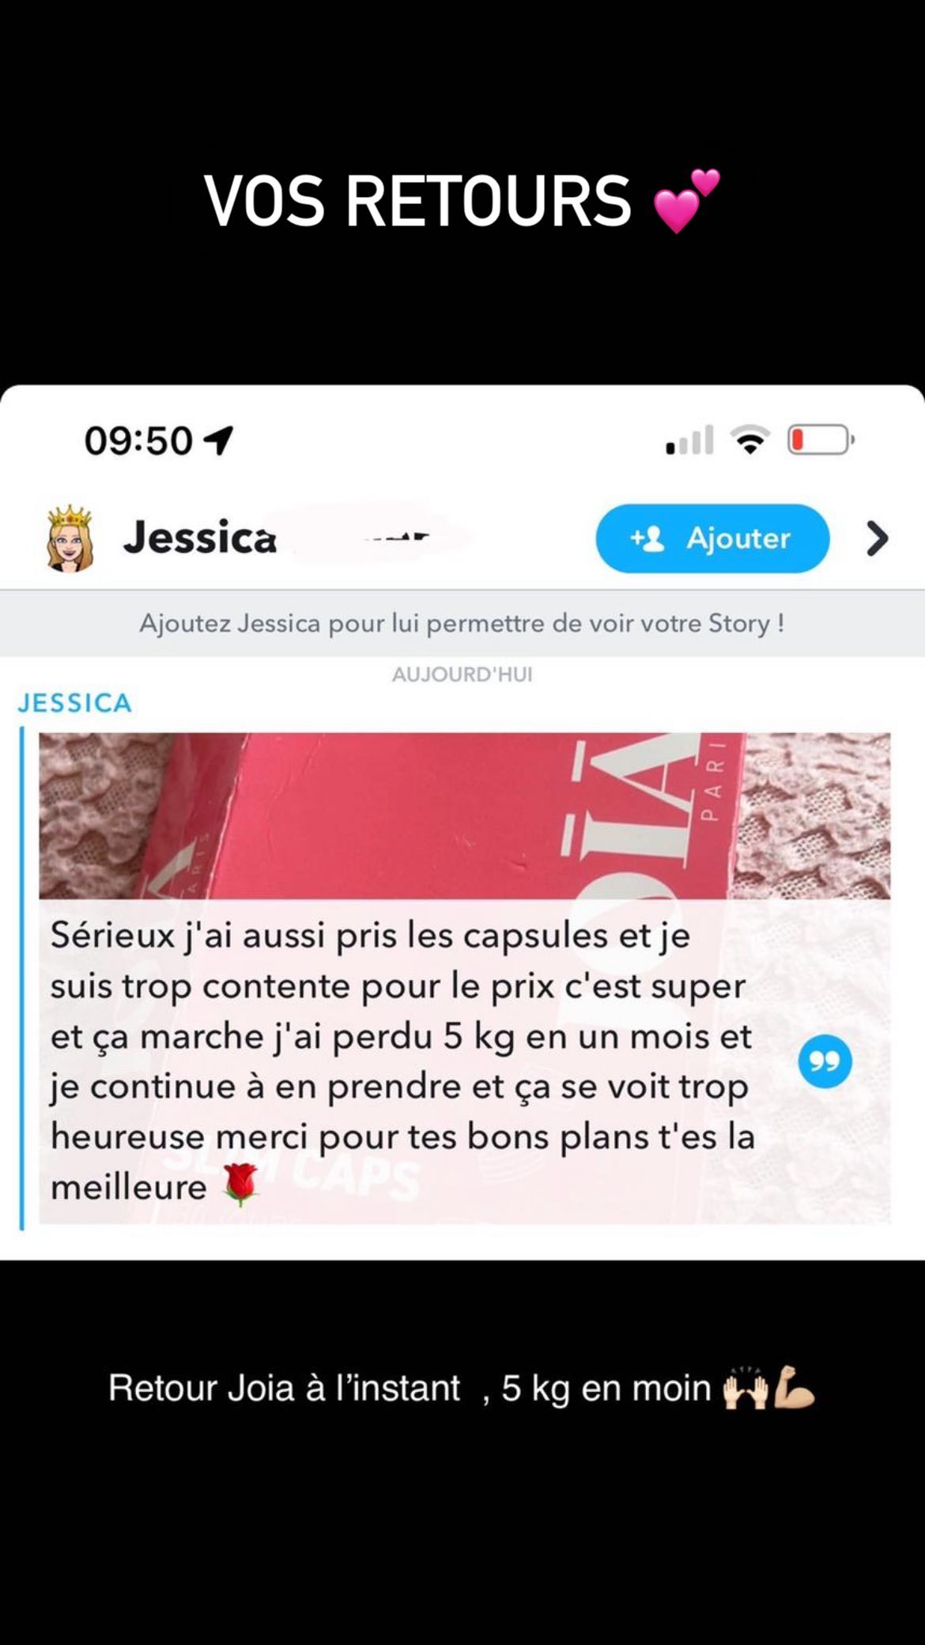Screen dimensions: 925x1645
Task: Open the right chevron next to Ajouter
Action: [x=877, y=539]
